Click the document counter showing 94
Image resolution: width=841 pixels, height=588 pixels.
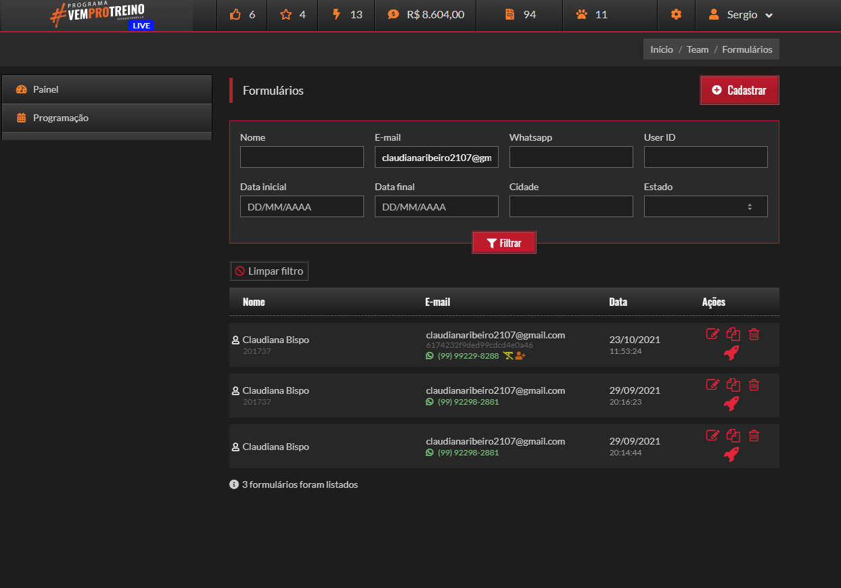(x=520, y=15)
